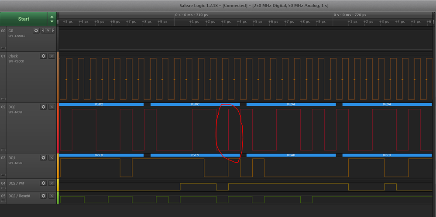Jump to previous CS trigger edge
This screenshot has width=436, height=217.
click(x=43, y=30)
